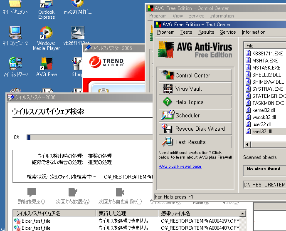
Task: Open the Service menu in Control Center window
Action: 196,16
